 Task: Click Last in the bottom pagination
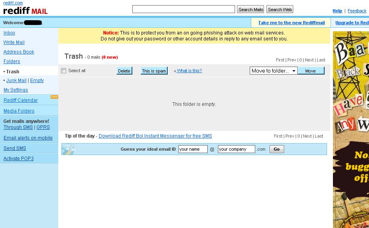click(x=319, y=136)
